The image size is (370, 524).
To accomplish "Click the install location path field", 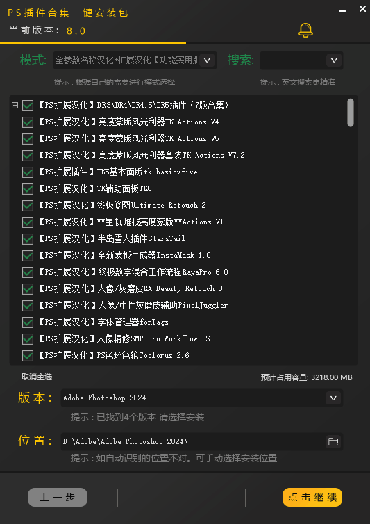I will (x=193, y=441).
